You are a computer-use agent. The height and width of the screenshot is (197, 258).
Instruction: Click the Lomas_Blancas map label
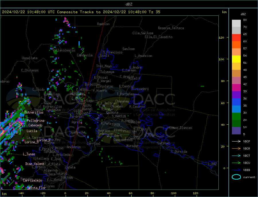181,128
